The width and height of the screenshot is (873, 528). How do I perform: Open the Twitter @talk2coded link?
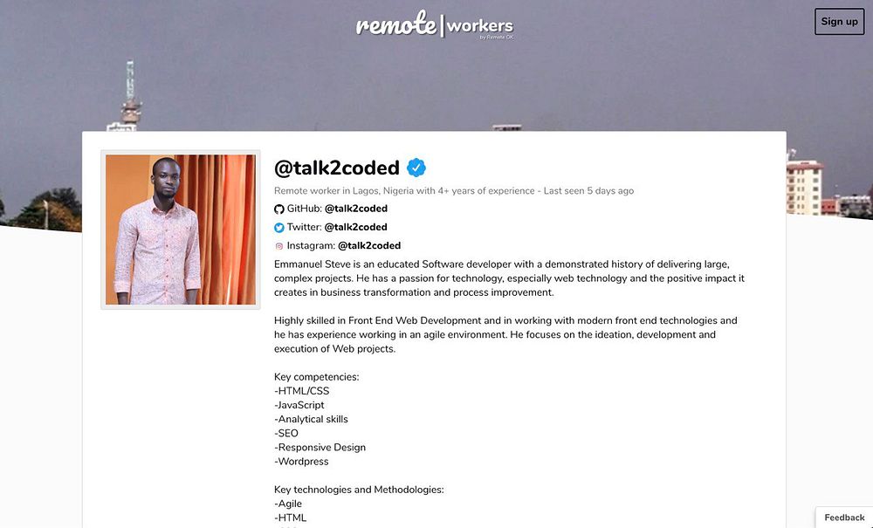[x=355, y=227]
